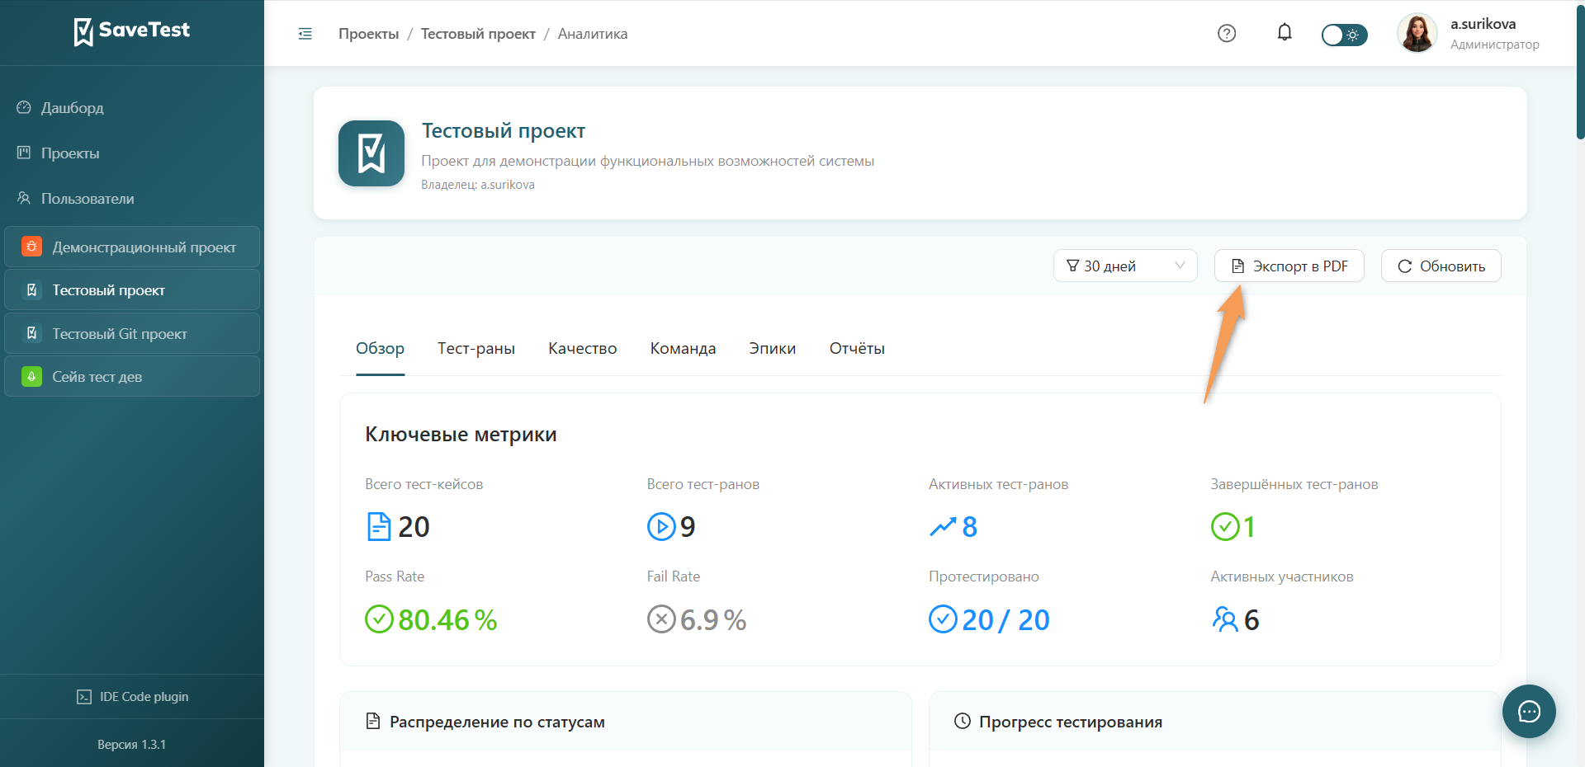Select Сейв тест дев in sidebar
1585x767 pixels.
click(x=132, y=376)
